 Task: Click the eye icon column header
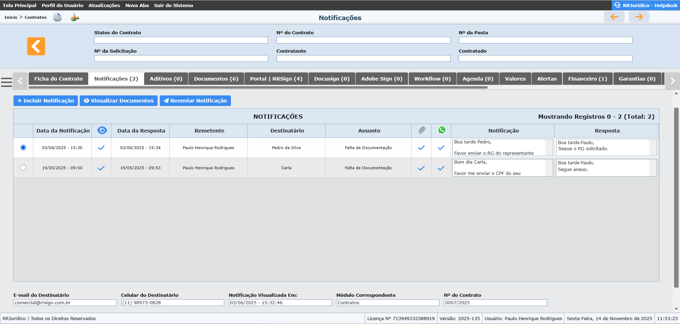(102, 130)
